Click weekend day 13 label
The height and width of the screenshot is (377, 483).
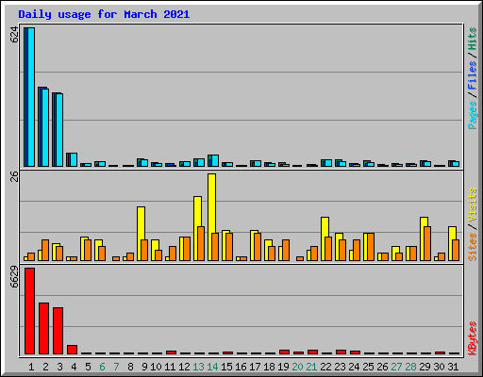(198, 367)
